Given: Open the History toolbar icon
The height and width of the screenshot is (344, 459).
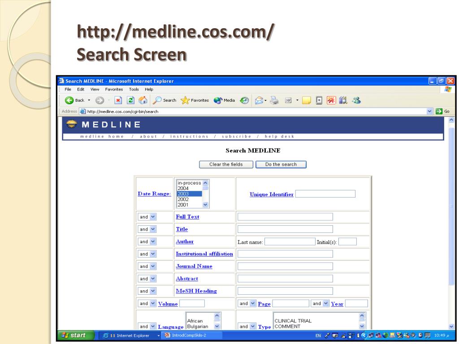Looking at the screenshot, I should pyautogui.click(x=244, y=100).
